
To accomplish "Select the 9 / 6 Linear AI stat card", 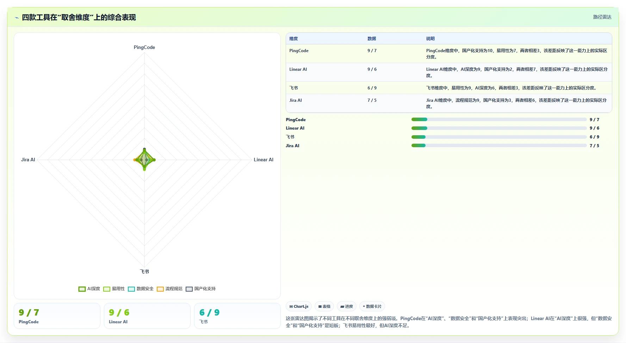I will 147,316.
